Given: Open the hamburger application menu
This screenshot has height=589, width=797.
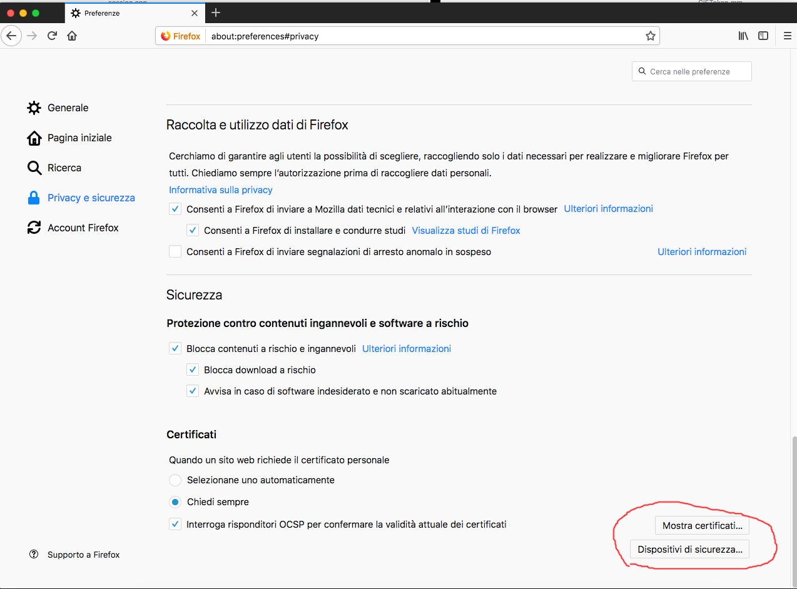Looking at the screenshot, I should (x=788, y=36).
